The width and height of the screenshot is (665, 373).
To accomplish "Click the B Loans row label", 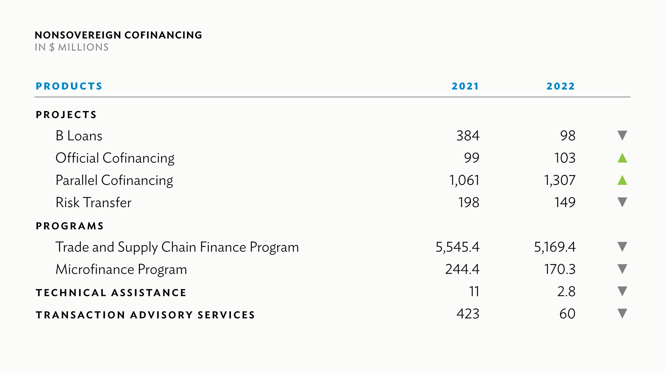I will [79, 136].
